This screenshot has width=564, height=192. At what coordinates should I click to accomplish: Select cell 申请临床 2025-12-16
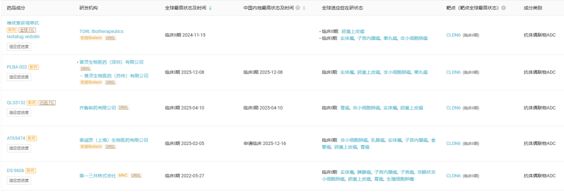[265, 143]
